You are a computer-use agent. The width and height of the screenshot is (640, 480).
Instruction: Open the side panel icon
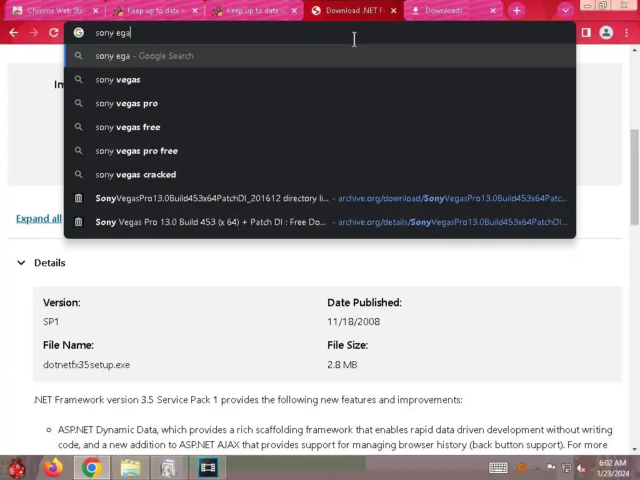(x=586, y=32)
